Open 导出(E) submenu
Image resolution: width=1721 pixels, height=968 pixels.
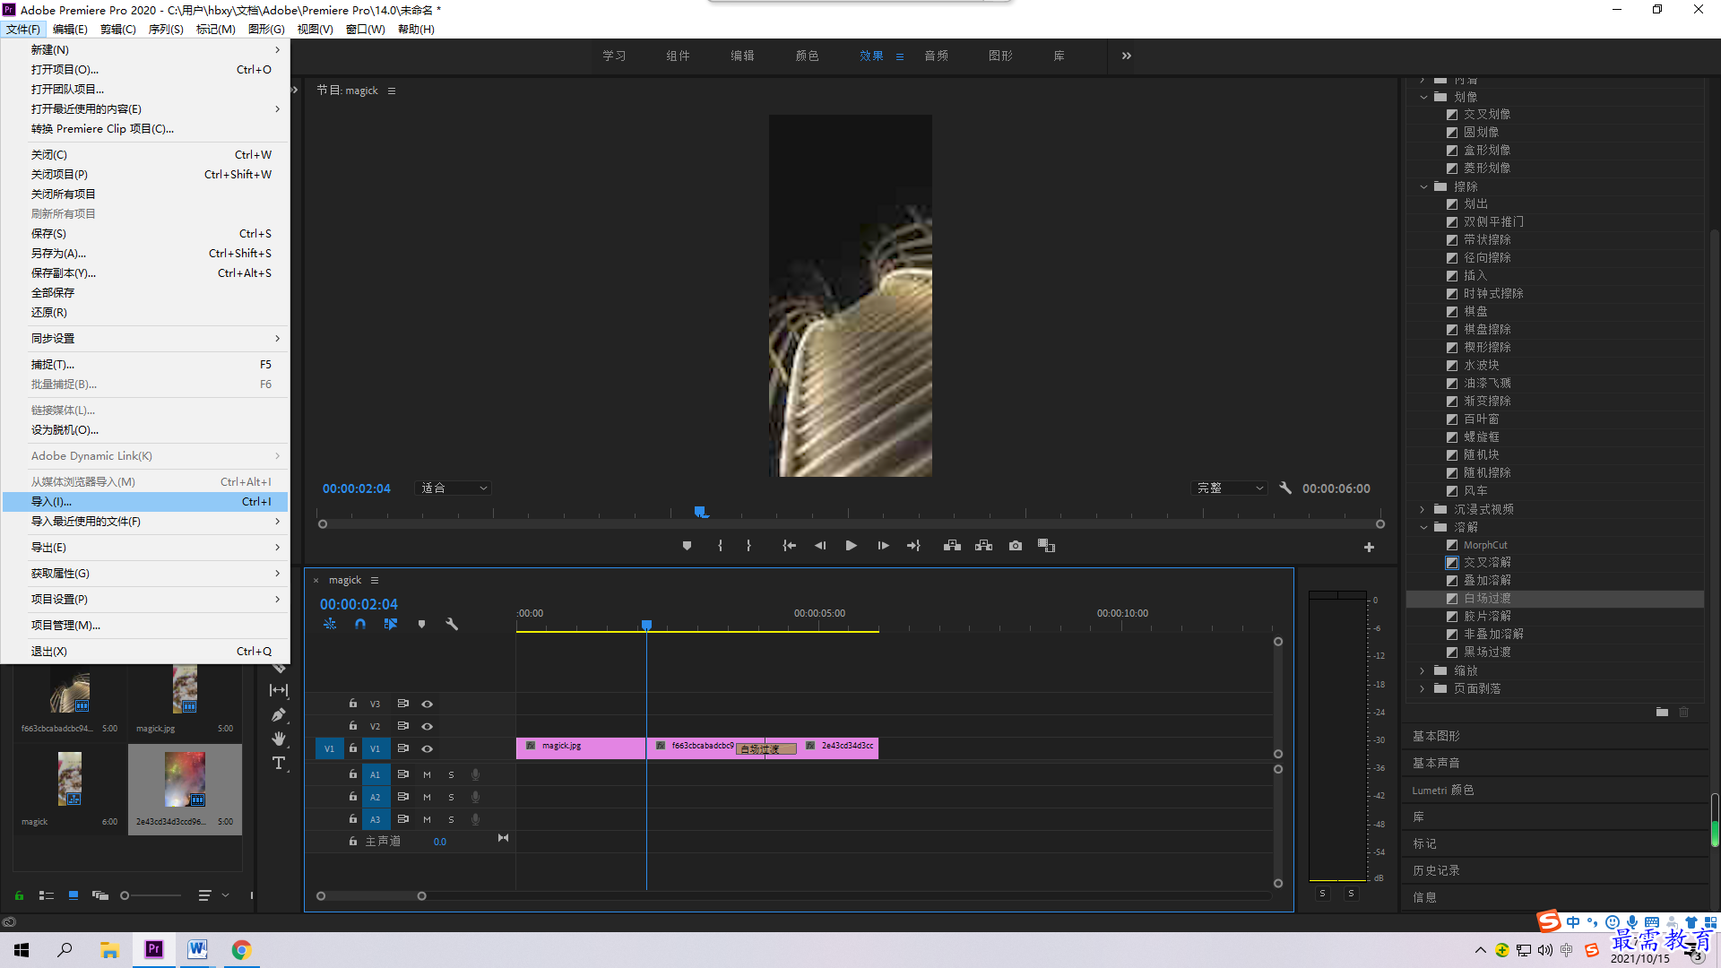[145, 548]
